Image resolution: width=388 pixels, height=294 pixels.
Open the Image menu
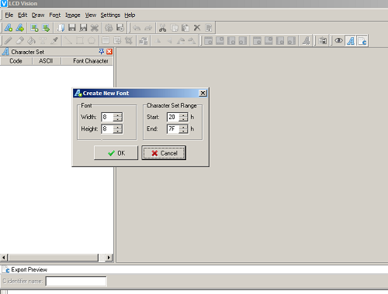(x=73, y=15)
